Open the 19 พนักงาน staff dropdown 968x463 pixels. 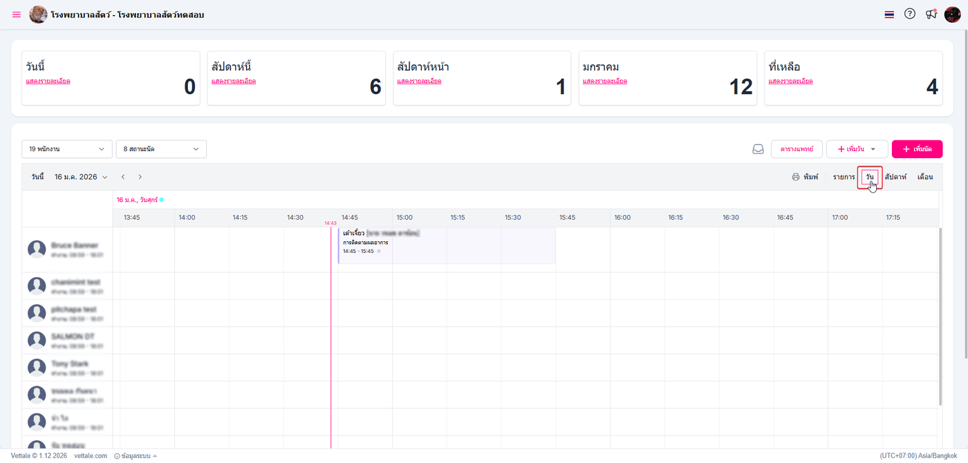(x=66, y=149)
